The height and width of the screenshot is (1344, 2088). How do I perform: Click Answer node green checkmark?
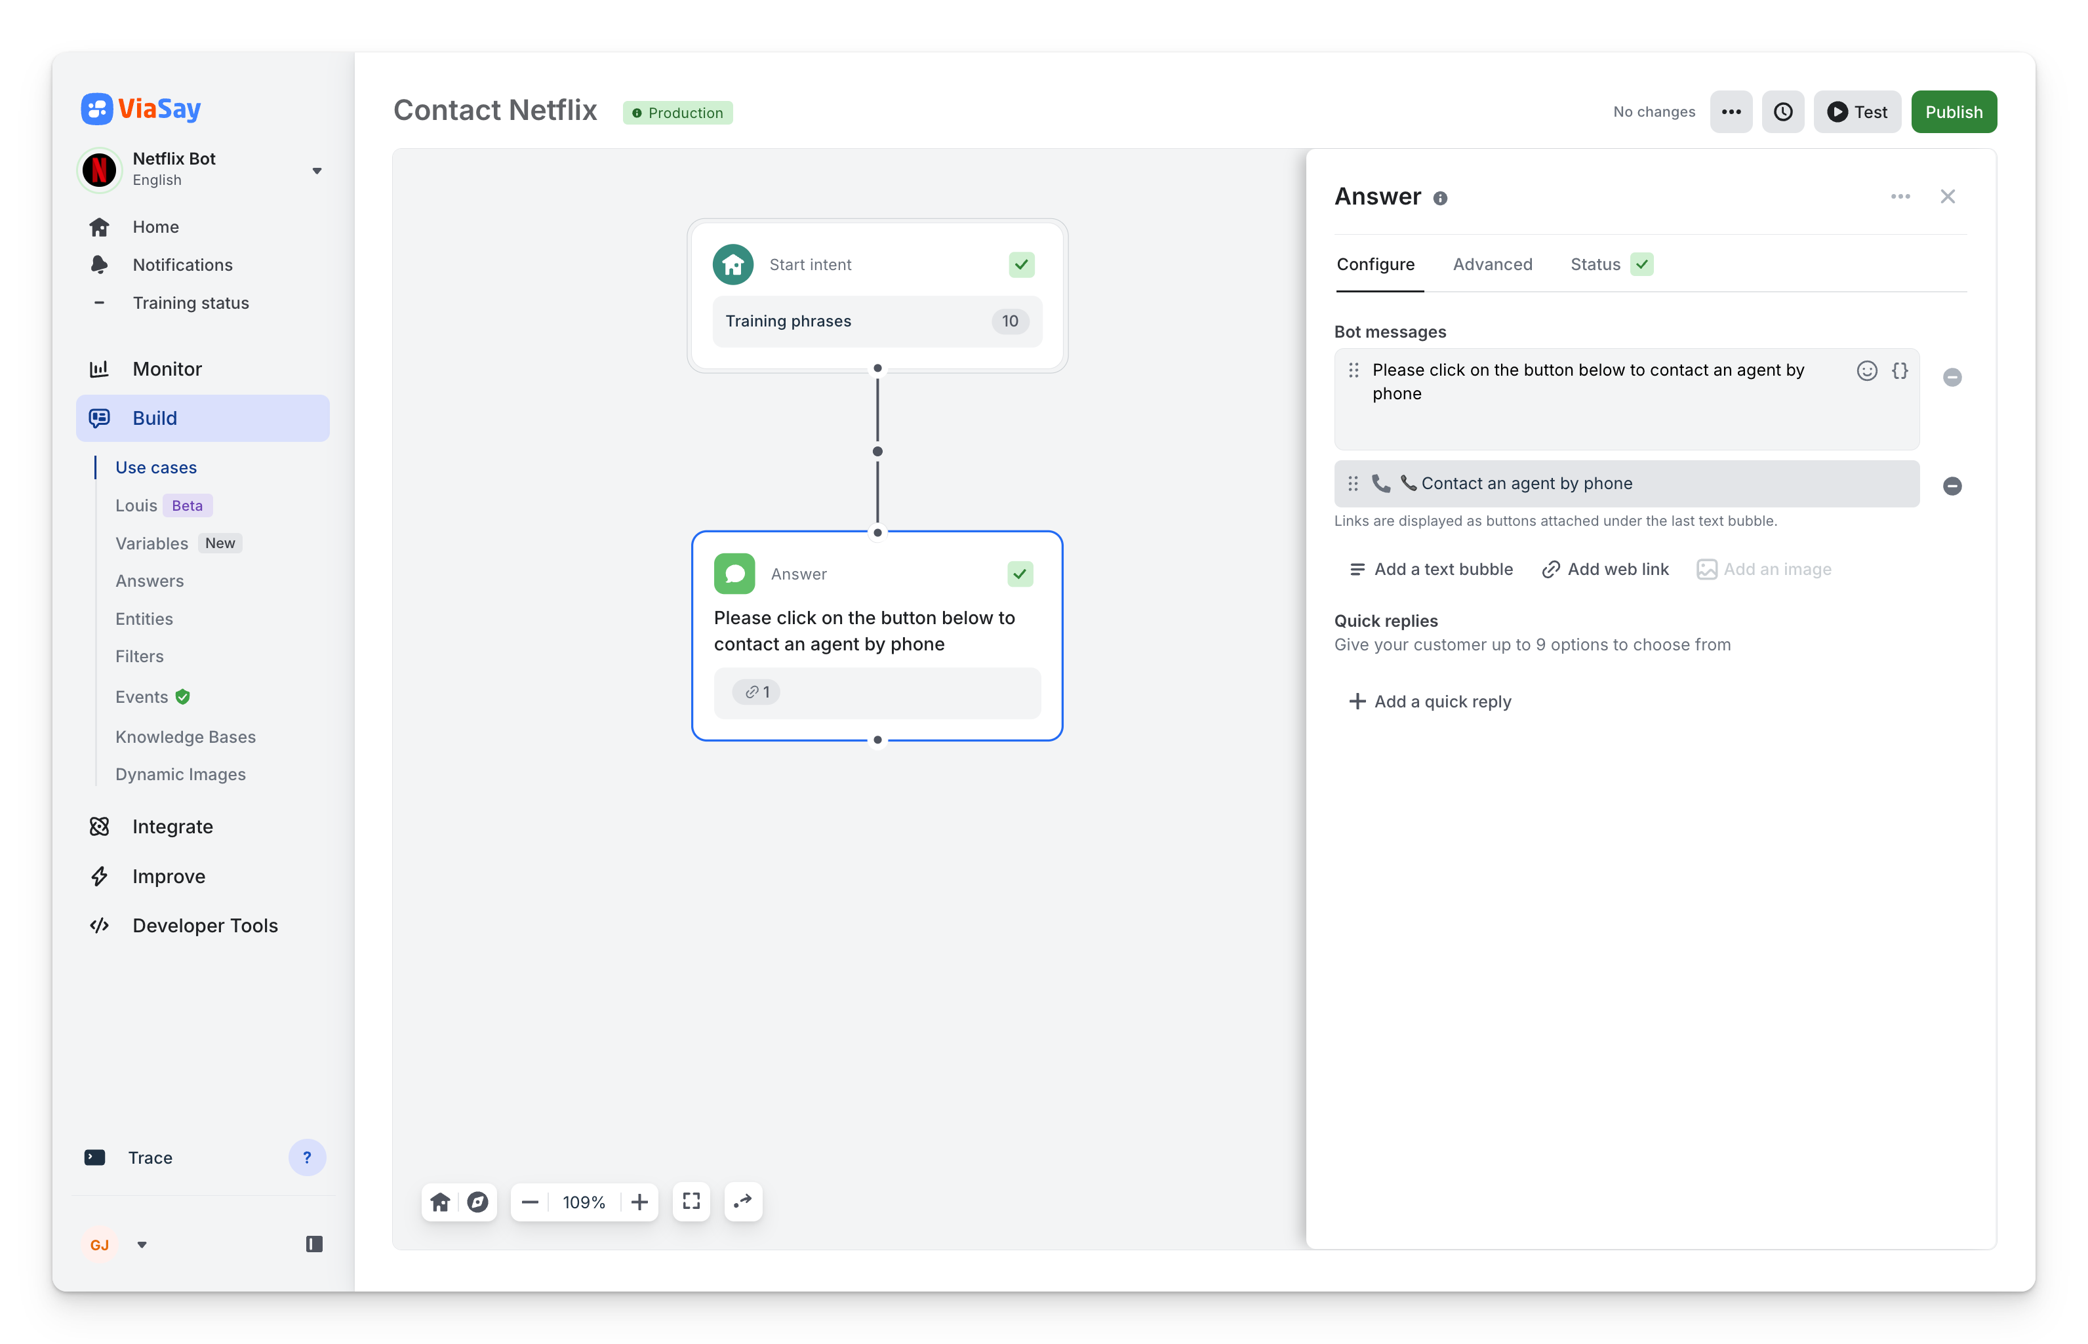click(1020, 574)
